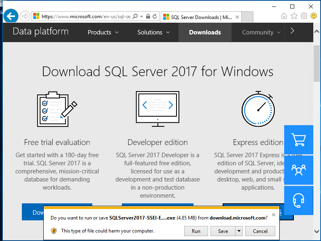Open Favorites with the star icon
Image resolution: width=321 pixels, height=241 pixels.
[294, 16]
